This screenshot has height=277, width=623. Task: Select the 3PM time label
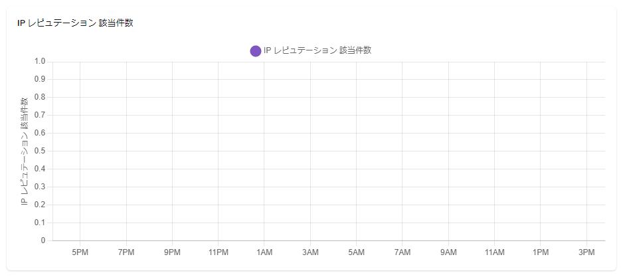(586, 253)
